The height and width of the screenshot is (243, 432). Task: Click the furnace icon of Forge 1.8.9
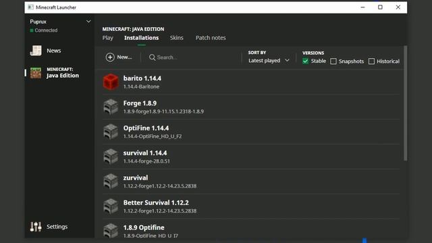[x=111, y=107]
